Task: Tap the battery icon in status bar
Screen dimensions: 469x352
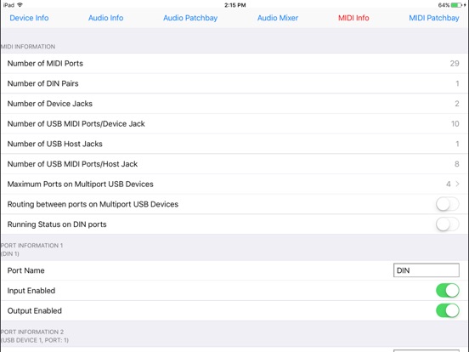Action: (x=456, y=5)
